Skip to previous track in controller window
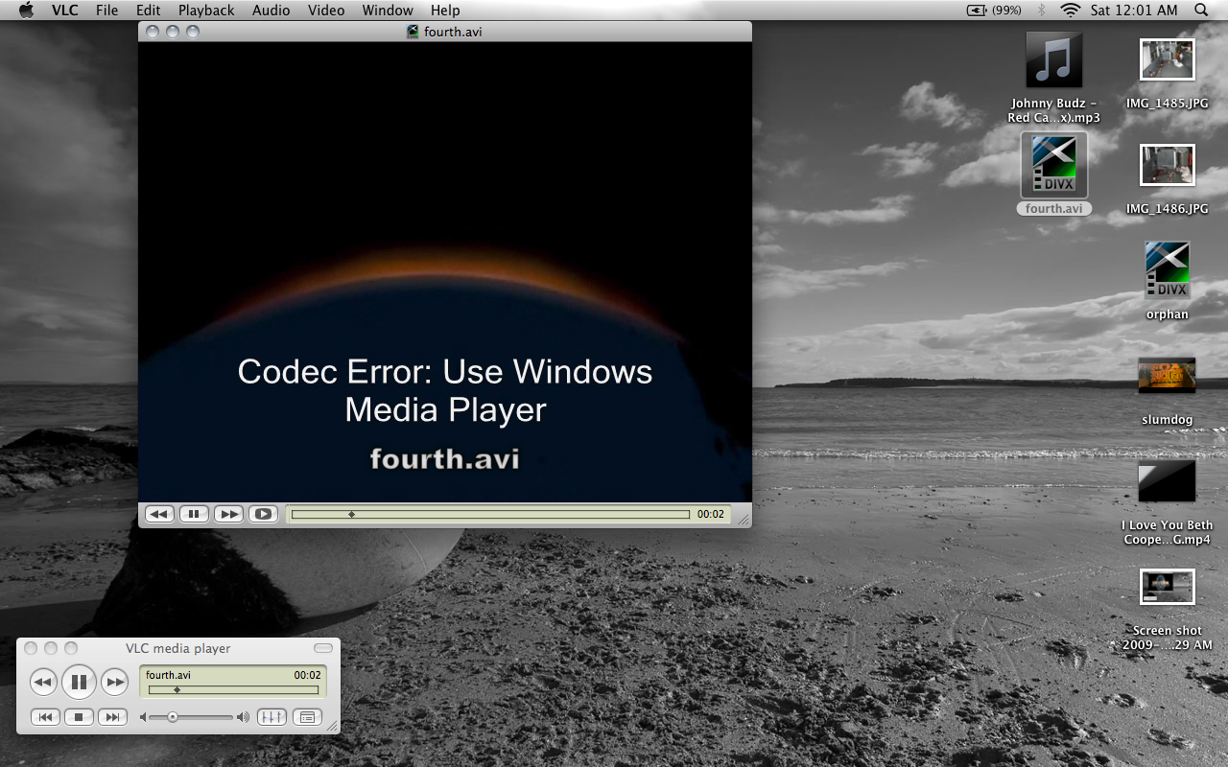 pos(45,717)
